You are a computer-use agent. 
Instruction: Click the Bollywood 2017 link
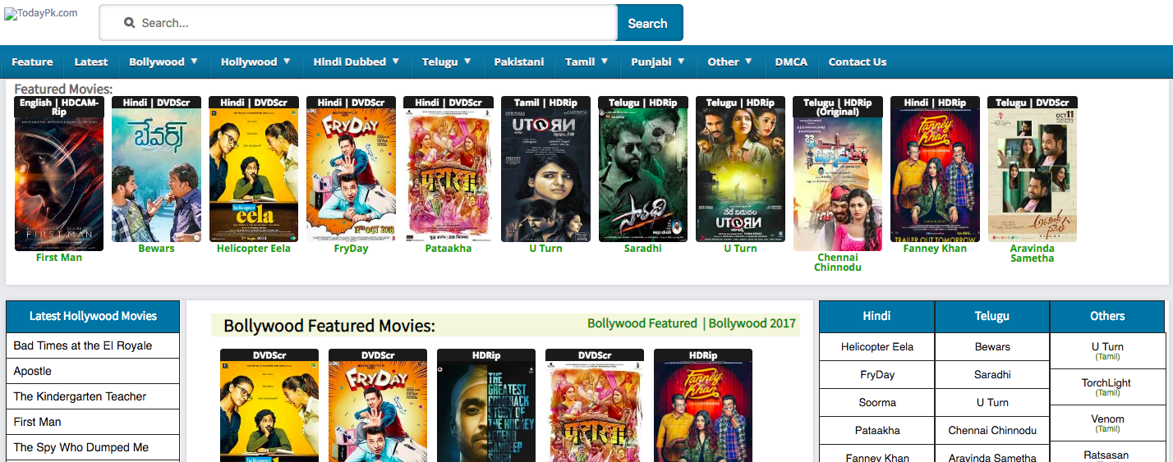point(752,323)
